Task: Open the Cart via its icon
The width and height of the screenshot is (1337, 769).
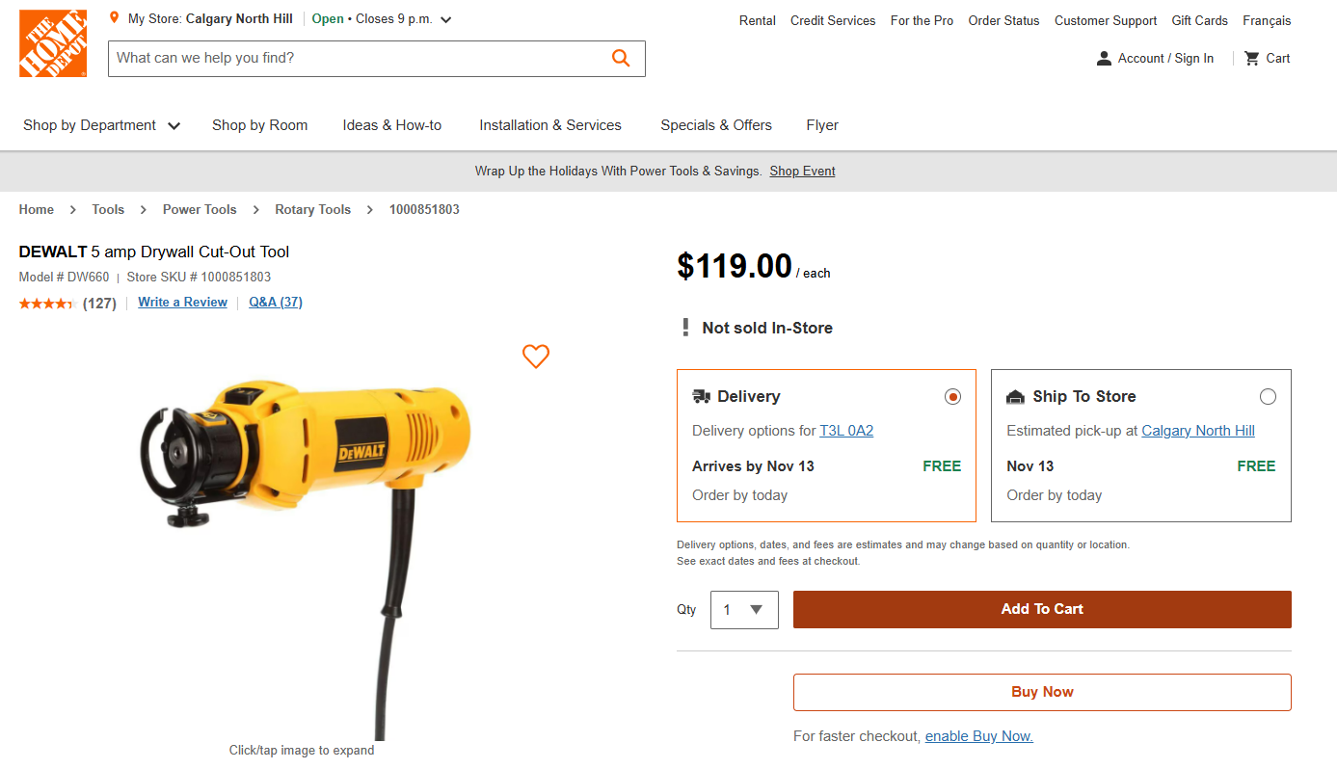Action: tap(1251, 58)
